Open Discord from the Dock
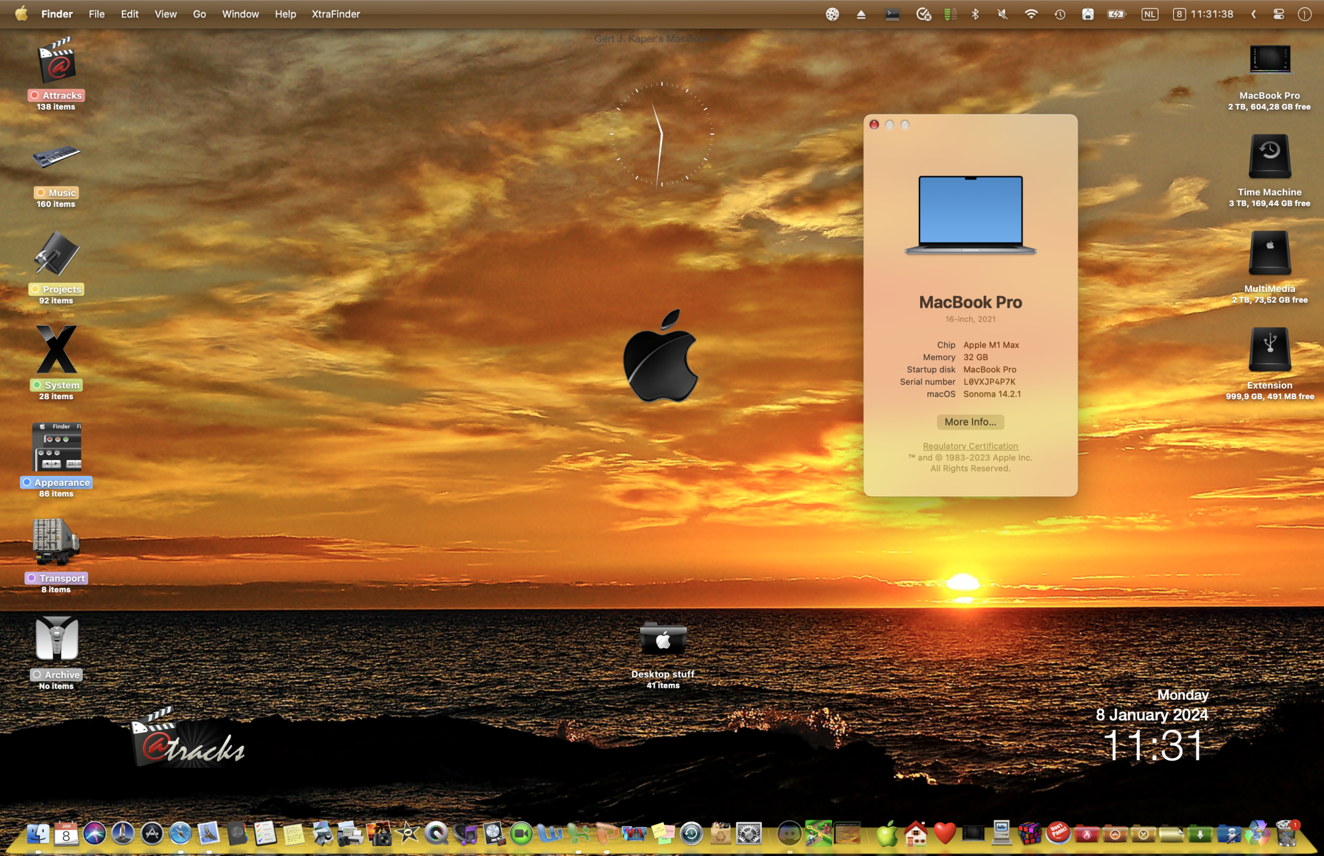The image size is (1324, 856). coord(788,833)
